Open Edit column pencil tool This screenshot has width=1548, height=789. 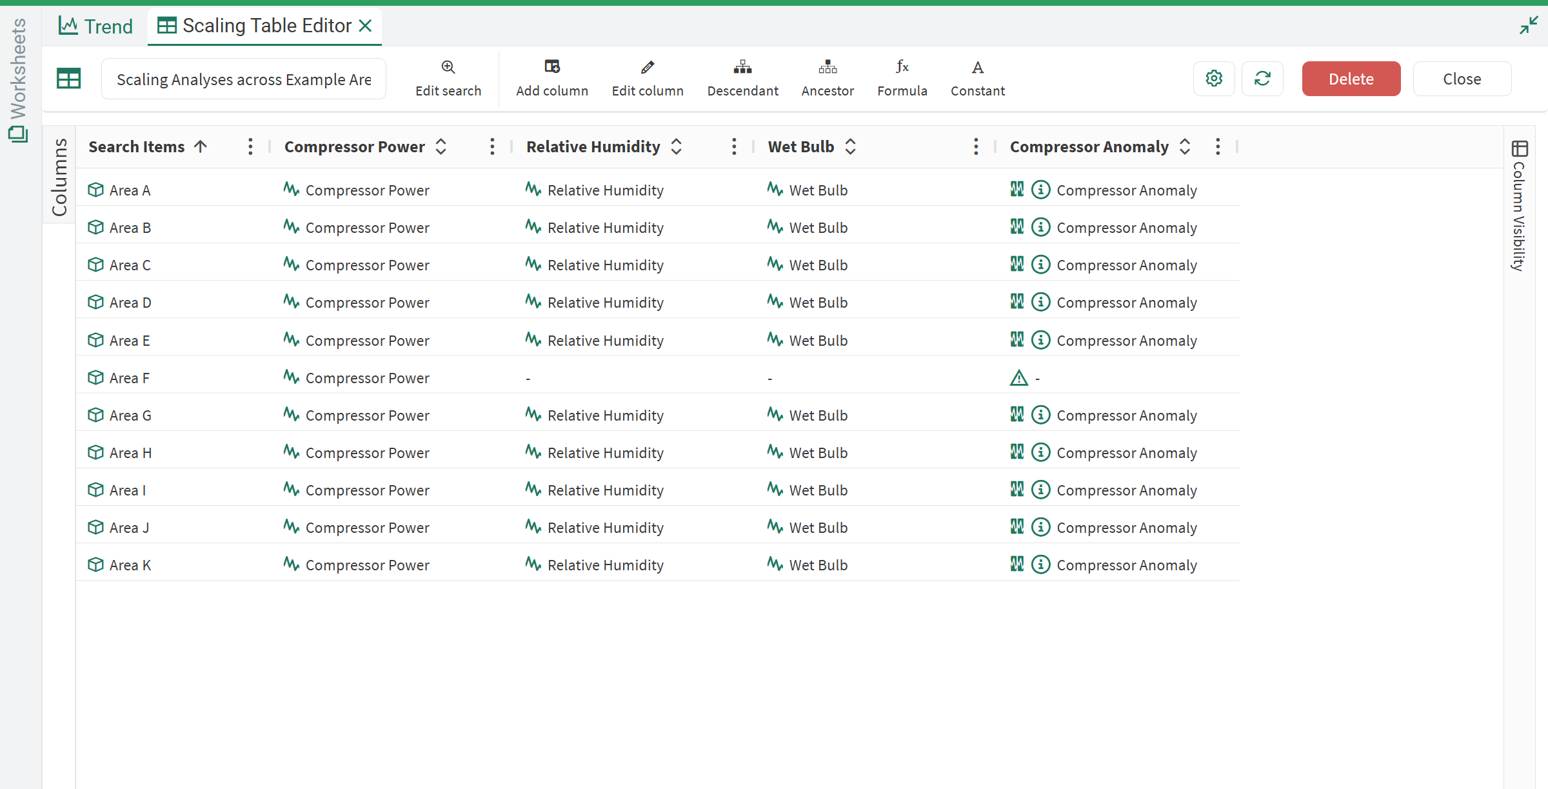pos(648,67)
